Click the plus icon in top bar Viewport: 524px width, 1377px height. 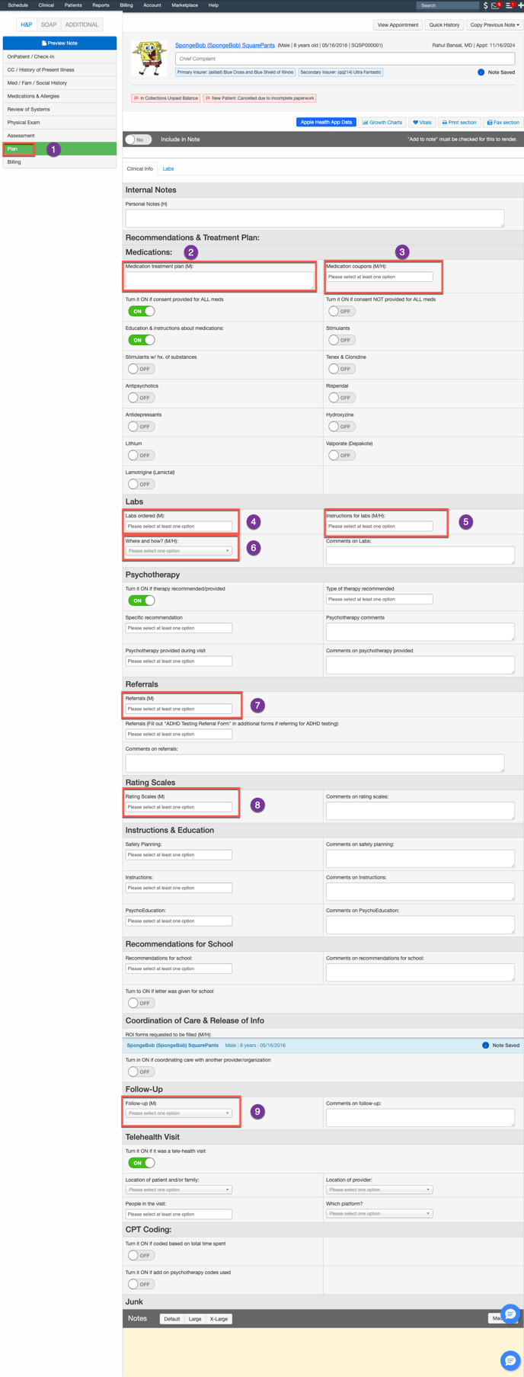pyautogui.click(x=520, y=5)
